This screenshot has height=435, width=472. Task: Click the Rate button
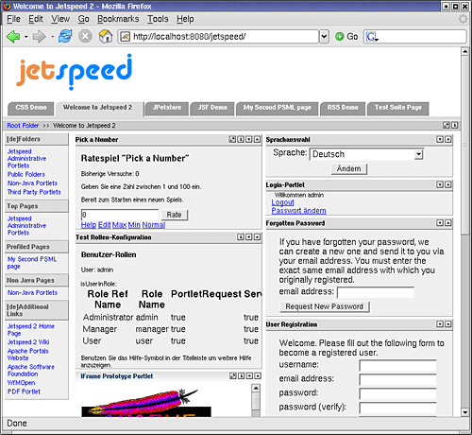tap(174, 215)
